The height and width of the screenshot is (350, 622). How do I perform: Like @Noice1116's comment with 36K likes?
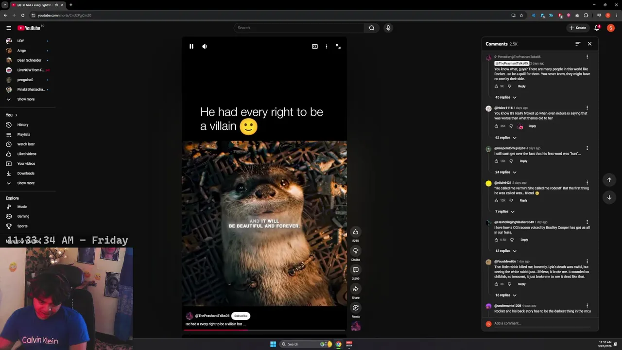pos(496,126)
